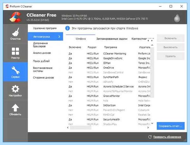
Task: Select the OneDrive startup entry
Action: (x=109, y=68)
